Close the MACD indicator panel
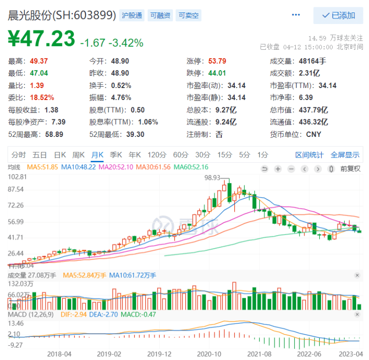This screenshot has width=369, height=360. 357,314
